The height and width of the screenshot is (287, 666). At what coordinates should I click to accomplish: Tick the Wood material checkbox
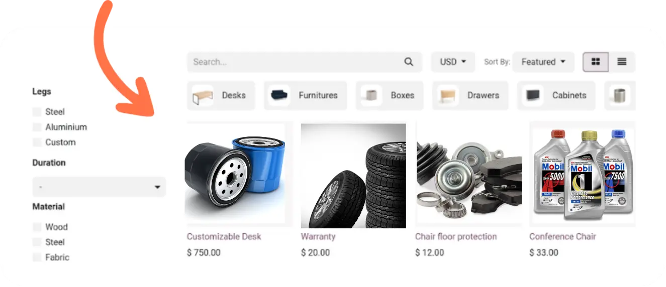coord(37,227)
